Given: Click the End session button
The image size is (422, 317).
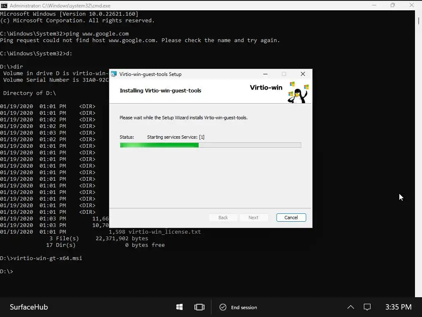Looking at the screenshot, I should click(x=238, y=307).
